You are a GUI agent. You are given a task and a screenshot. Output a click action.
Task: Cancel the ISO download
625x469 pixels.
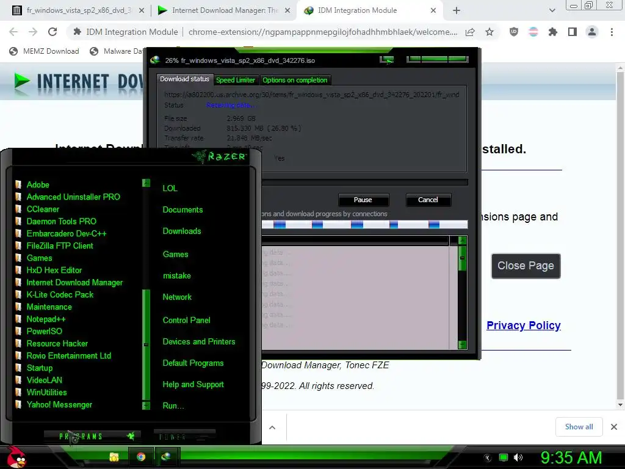click(x=428, y=200)
